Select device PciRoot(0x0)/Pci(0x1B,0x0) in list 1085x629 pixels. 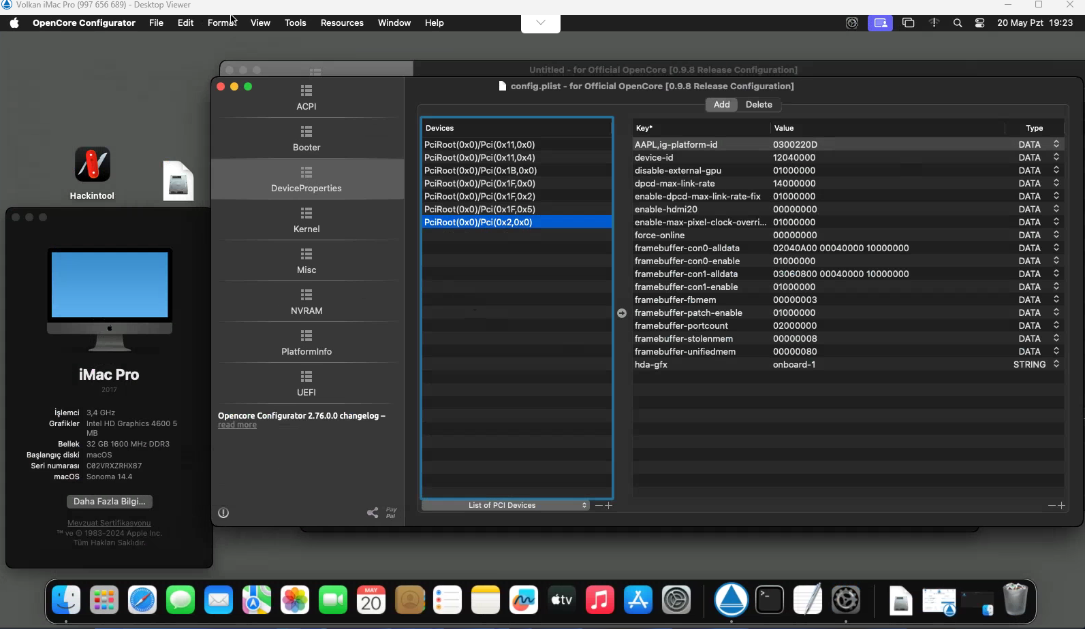click(480, 170)
